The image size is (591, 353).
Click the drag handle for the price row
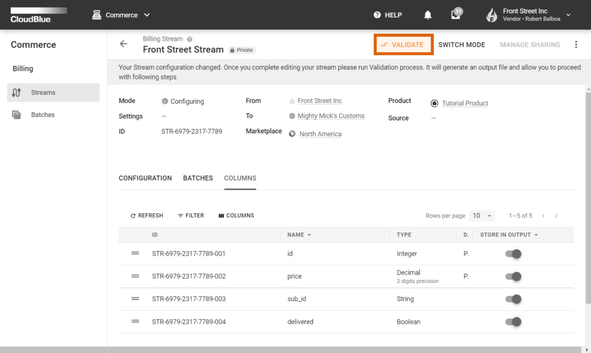(135, 276)
